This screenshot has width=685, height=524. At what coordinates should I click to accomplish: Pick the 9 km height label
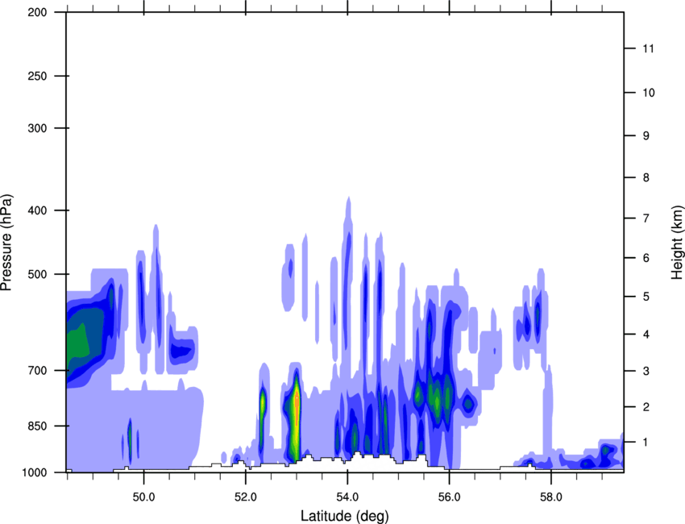646,135
